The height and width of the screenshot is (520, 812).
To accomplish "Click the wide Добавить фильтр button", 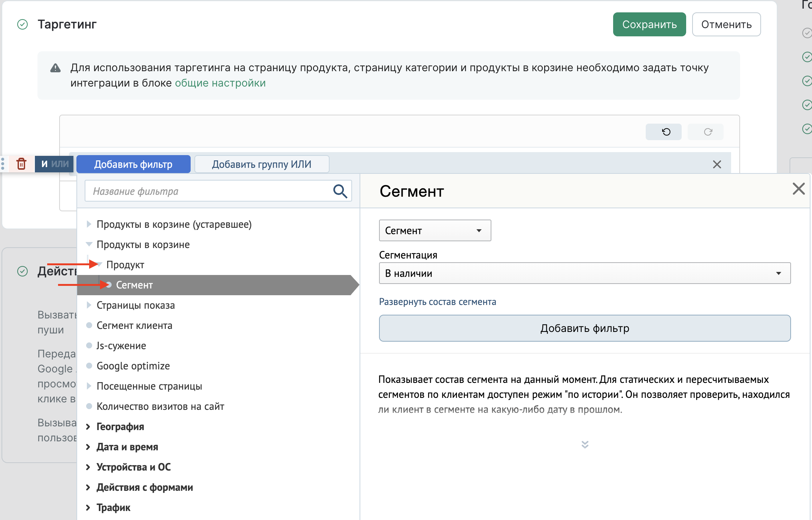I will pos(585,328).
